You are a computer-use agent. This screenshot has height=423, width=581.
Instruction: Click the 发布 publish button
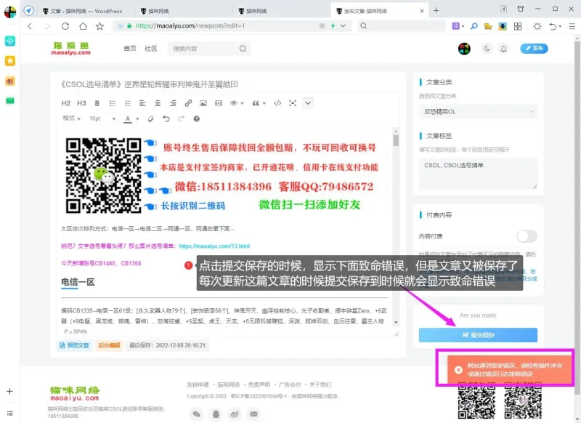[534, 48]
